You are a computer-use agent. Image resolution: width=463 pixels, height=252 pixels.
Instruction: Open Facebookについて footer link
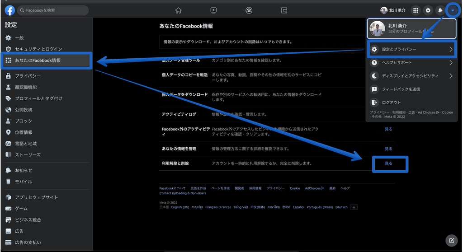point(172,188)
